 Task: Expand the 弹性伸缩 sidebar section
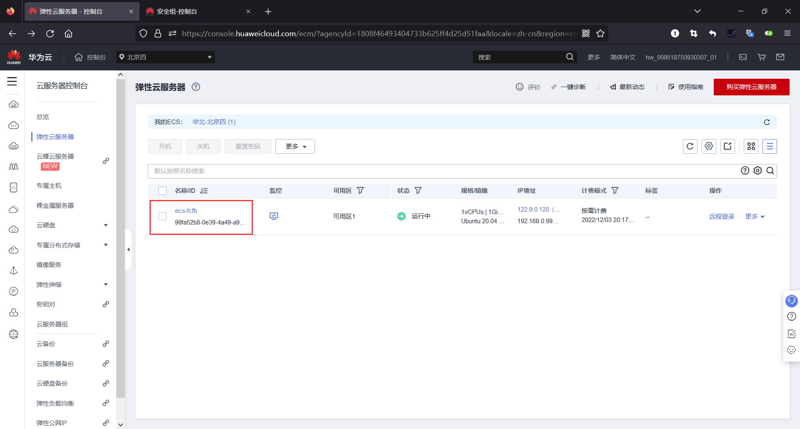click(106, 284)
